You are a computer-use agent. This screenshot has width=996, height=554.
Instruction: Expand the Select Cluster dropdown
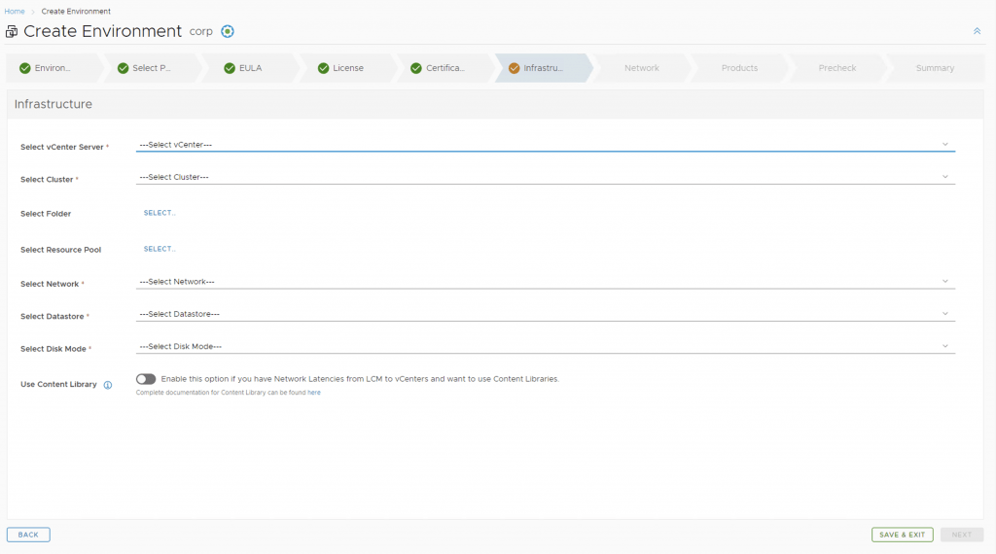545,177
